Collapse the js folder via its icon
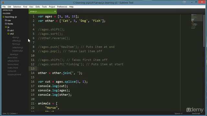The height and width of the screenshot is (116, 207). [x=6, y=27]
